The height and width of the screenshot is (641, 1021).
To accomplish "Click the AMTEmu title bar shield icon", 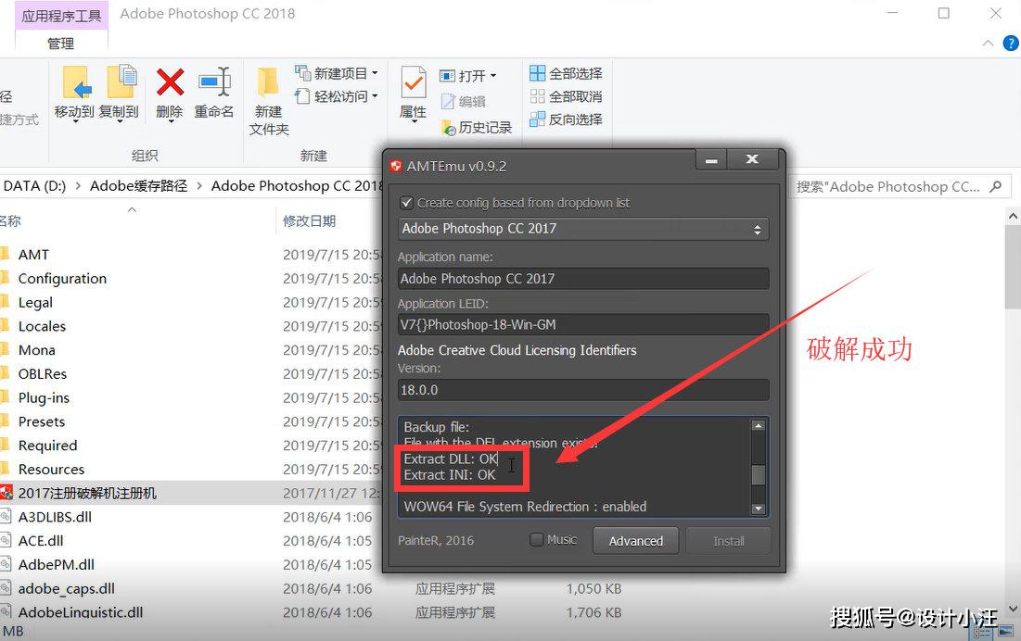I will coord(395,166).
